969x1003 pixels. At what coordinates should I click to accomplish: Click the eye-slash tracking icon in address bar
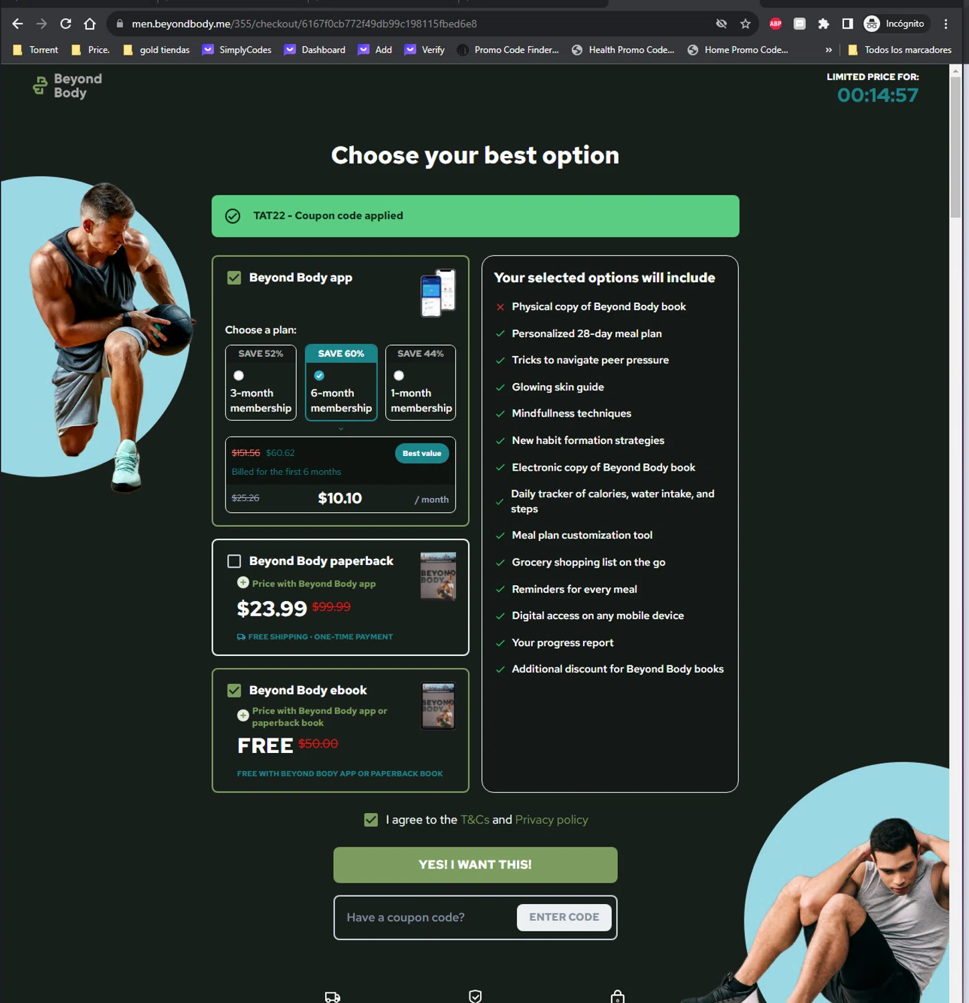(721, 24)
